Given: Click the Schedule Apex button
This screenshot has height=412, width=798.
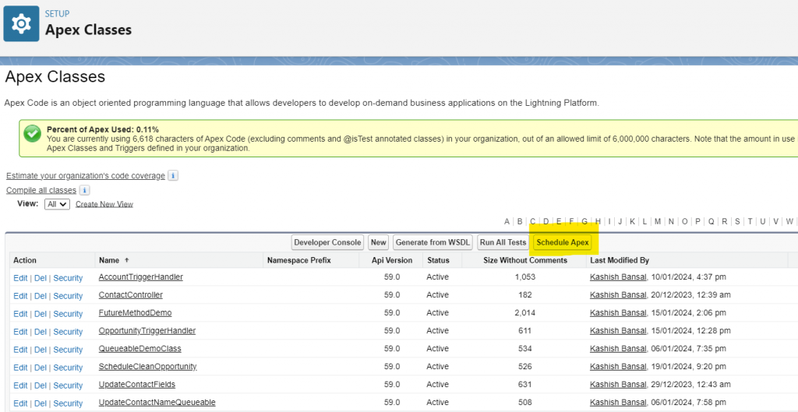Looking at the screenshot, I should pos(563,242).
